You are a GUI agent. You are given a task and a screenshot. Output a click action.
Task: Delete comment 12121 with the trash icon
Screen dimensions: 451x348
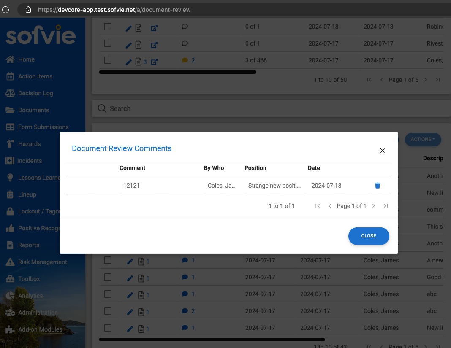(x=378, y=186)
